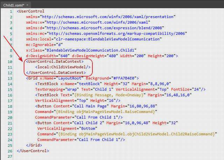Screen dimensions: 224x160
Task: Place cursor in opening UserControl.DataContext tag
Action: (x=55, y=61)
